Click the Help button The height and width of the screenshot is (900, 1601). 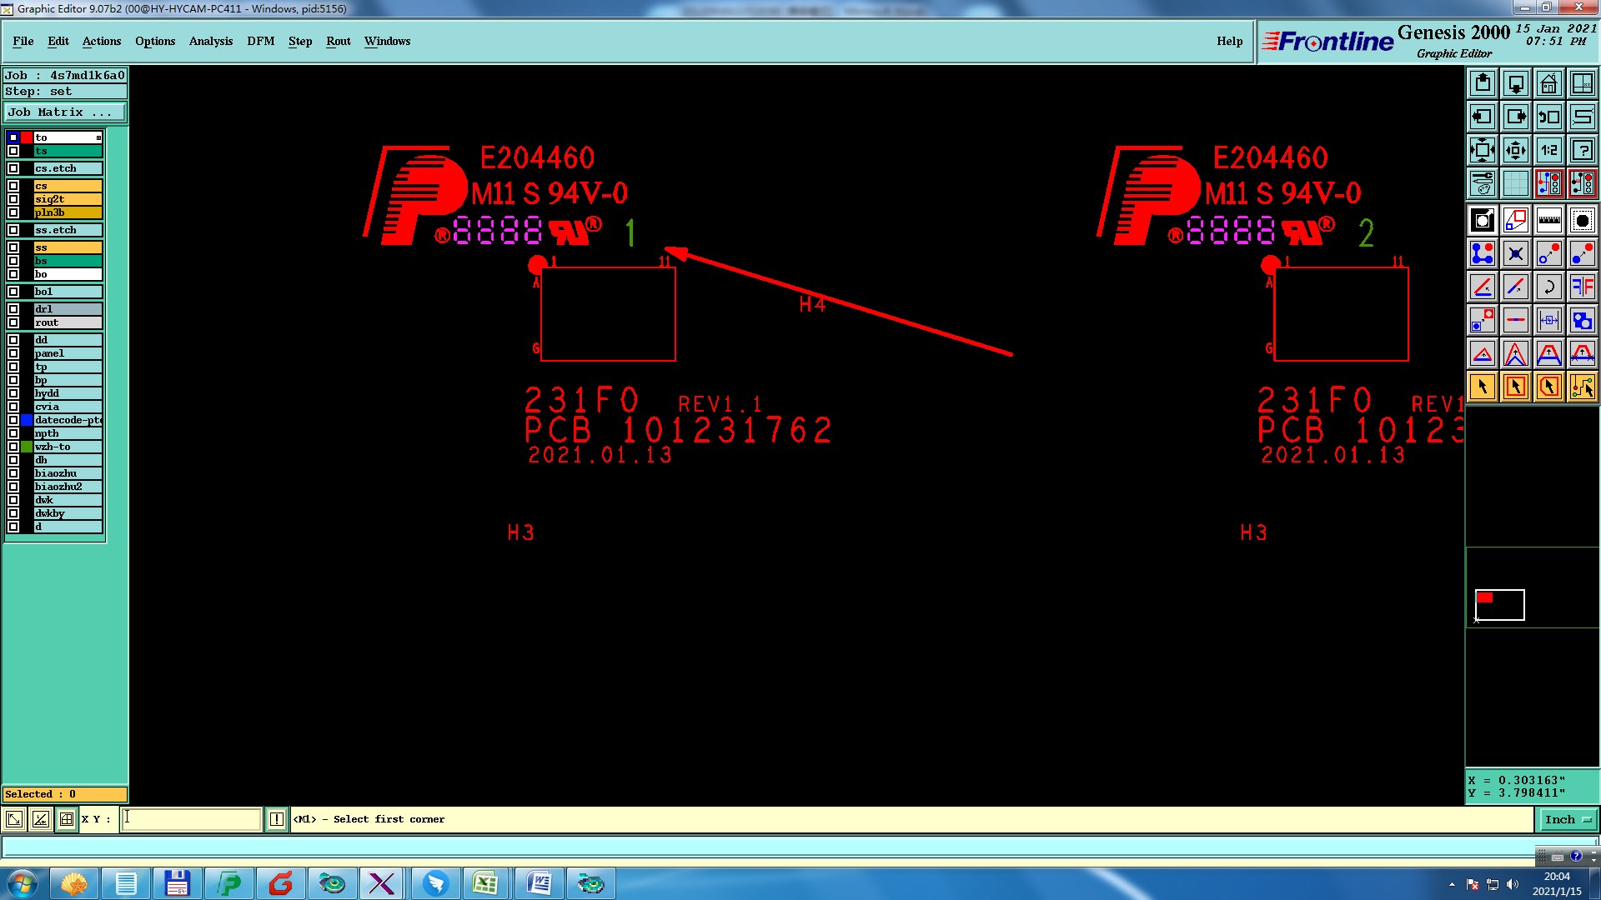tap(1229, 41)
